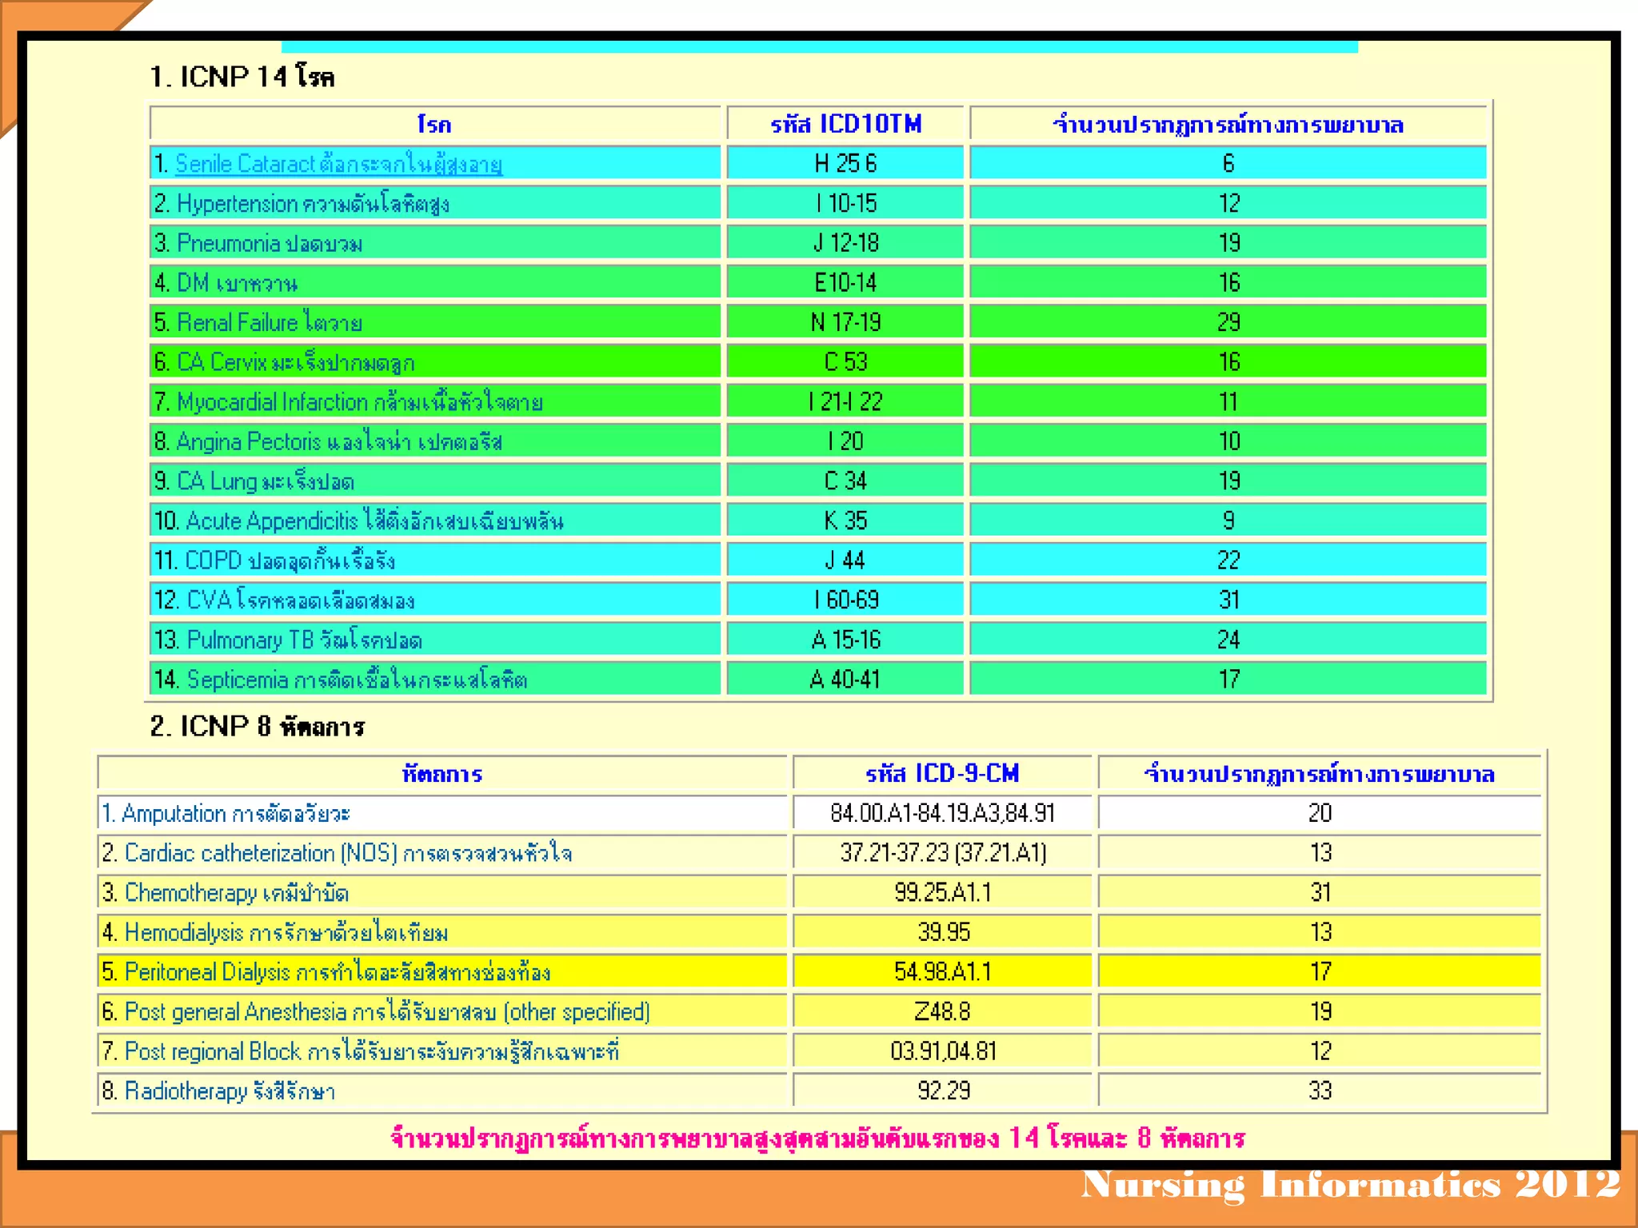Viewport: 1638px width, 1228px height.
Task: Click the magenta footer caption text
Action: [817, 1138]
